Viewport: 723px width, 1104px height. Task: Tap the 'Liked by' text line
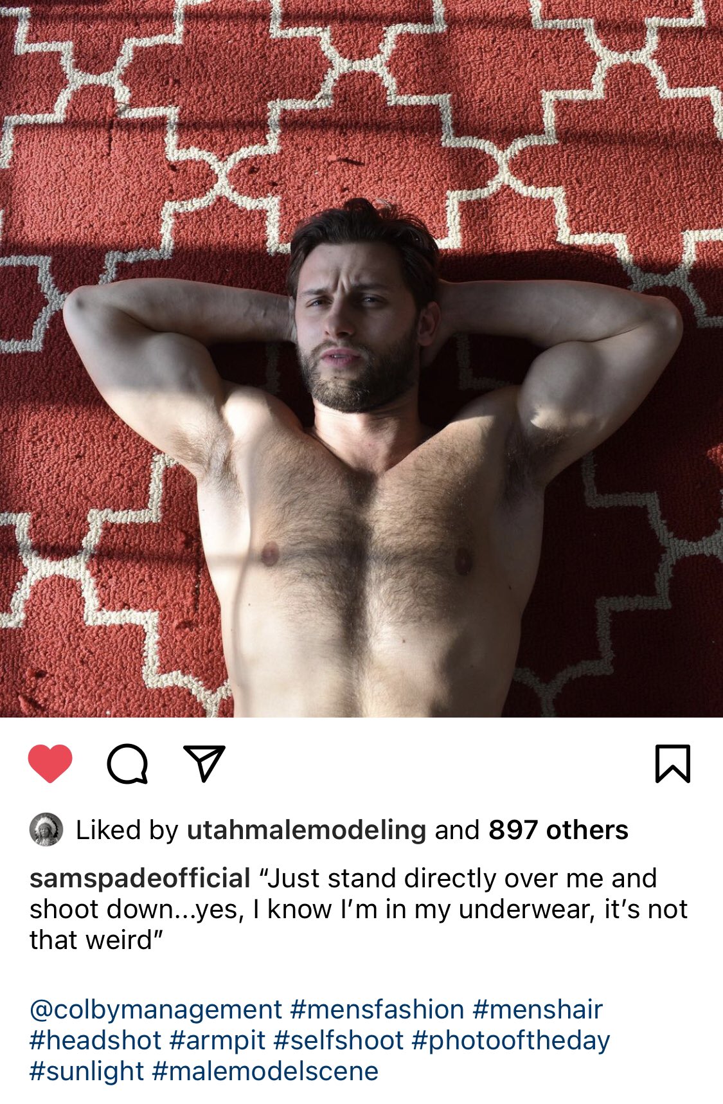(352, 830)
